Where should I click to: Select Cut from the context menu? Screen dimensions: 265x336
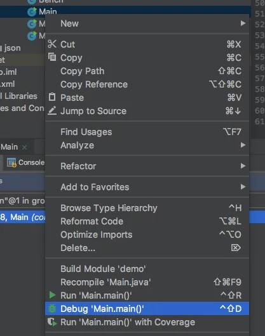tap(147, 44)
